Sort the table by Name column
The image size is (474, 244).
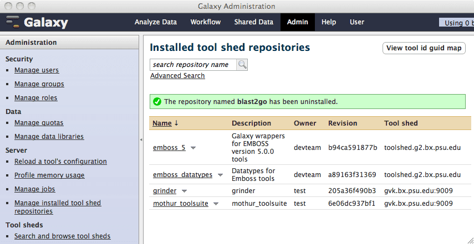(x=162, y=123)
